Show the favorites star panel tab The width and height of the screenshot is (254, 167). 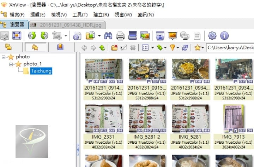[x=35, y=47]
